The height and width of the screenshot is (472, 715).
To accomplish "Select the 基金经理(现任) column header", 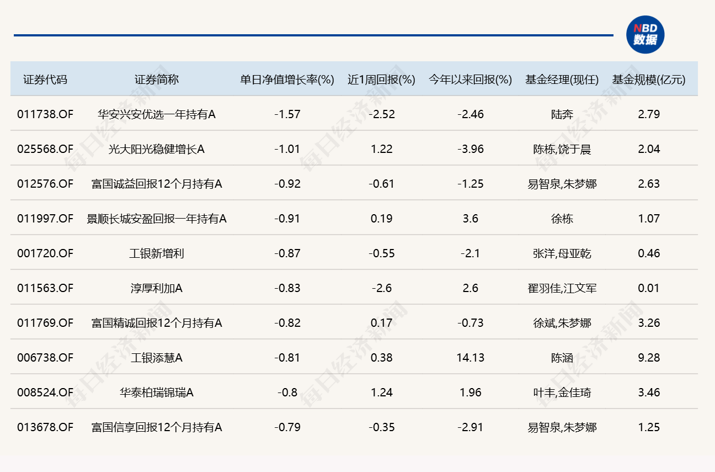I will (562, 79).
